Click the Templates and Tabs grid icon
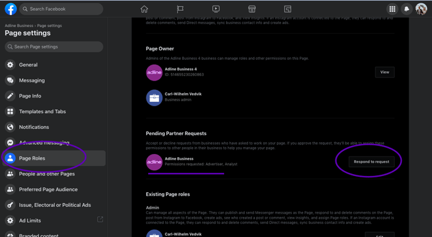 point(10,111)
